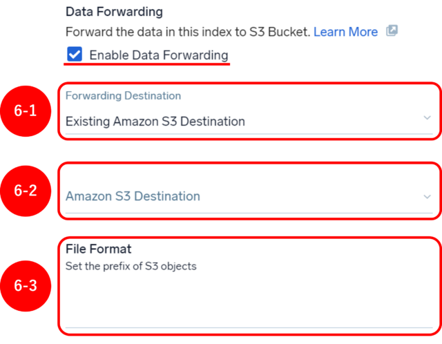Click the Forwarding Destination field label
Image resolution: width=442 pixels, height=344 pixels.
pyautogui.click(x=123, y=95)
